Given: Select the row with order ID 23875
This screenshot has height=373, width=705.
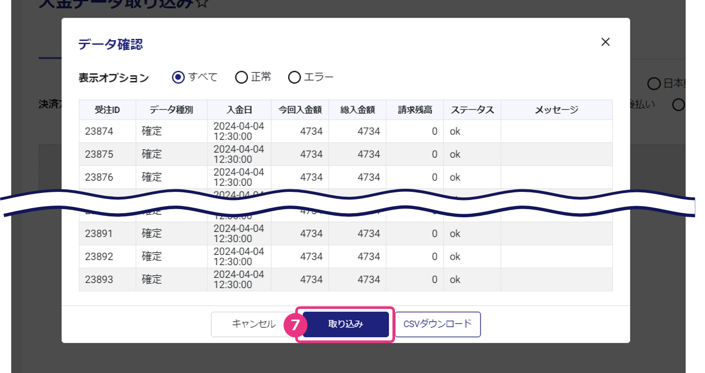Looking at the screenshot, I should tap(99, 154).
